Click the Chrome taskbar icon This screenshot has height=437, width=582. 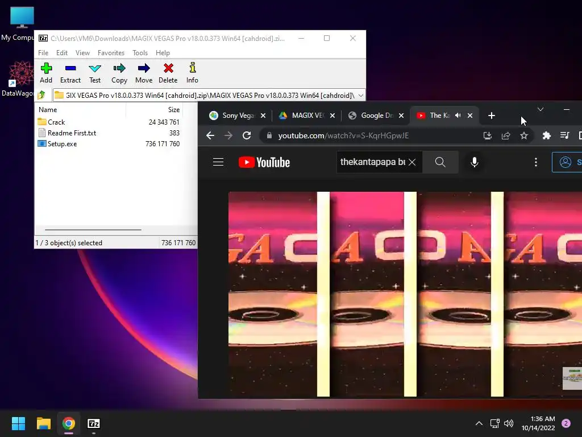click(68, 423)
